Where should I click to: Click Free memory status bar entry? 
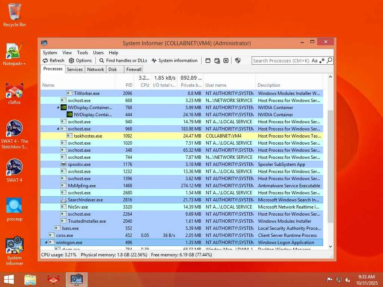tap(181, 255)
